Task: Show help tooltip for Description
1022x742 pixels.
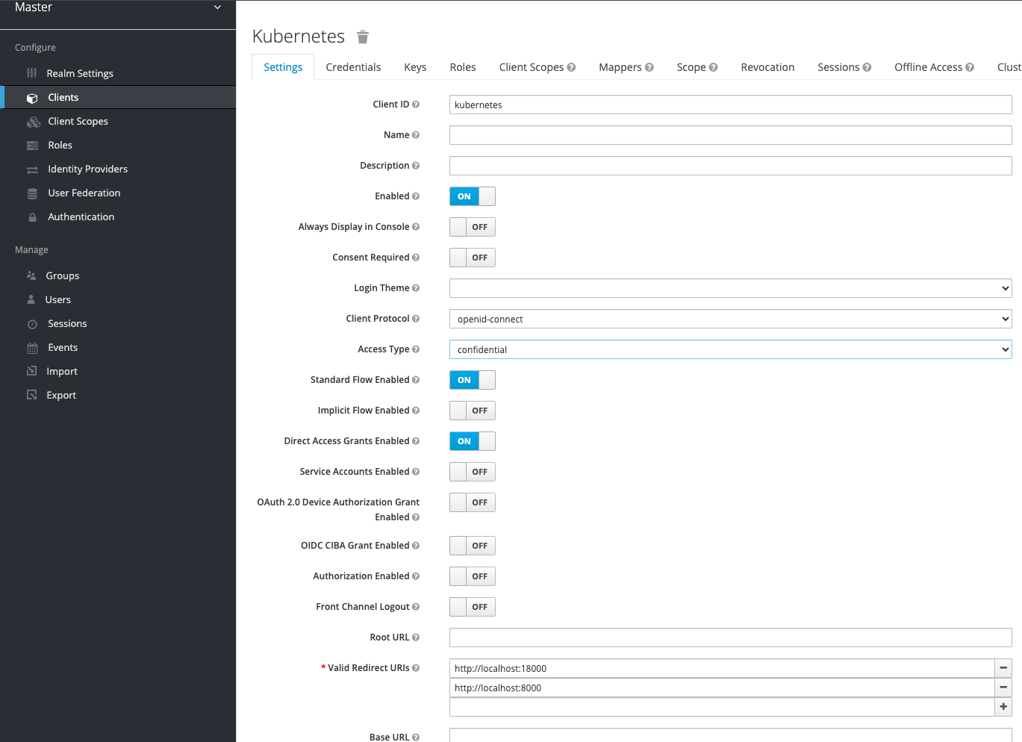Action: [x=416, y=166]
